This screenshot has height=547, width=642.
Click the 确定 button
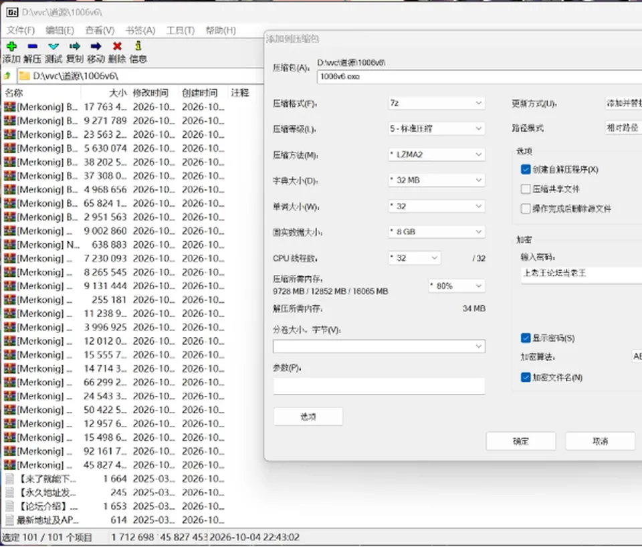[x=521, y=441]
